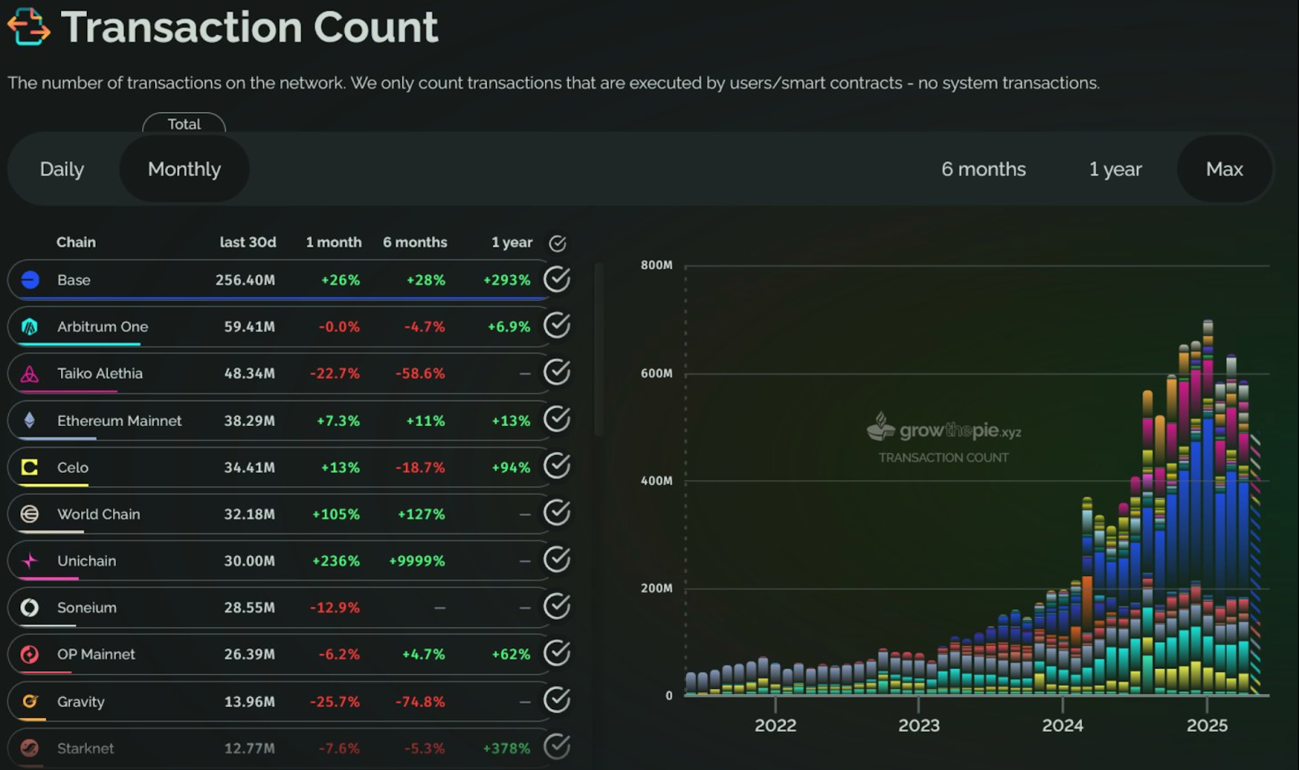Click the Total label above Monthly
This screenshot has width=1299, height=770.
[x=184, y=124]
